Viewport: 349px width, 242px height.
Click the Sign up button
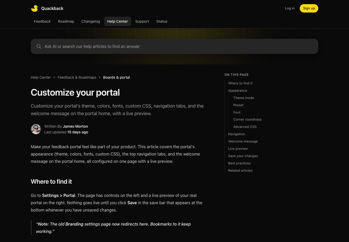[309, 8]
